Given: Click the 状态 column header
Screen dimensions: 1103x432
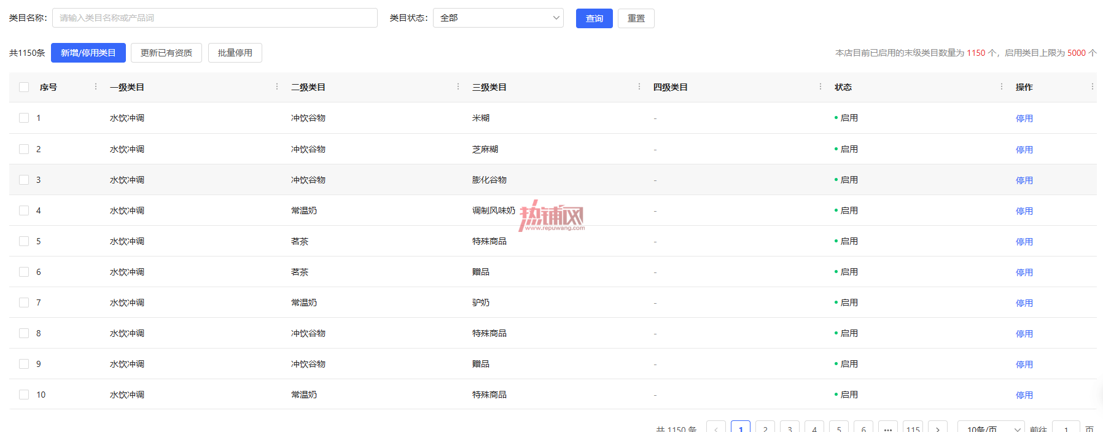Looking at the screenshot, I should pos(843,87).
